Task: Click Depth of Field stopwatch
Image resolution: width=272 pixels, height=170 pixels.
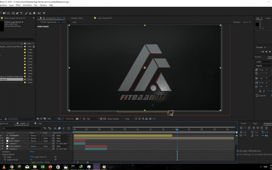Action: tap(5, 160)
